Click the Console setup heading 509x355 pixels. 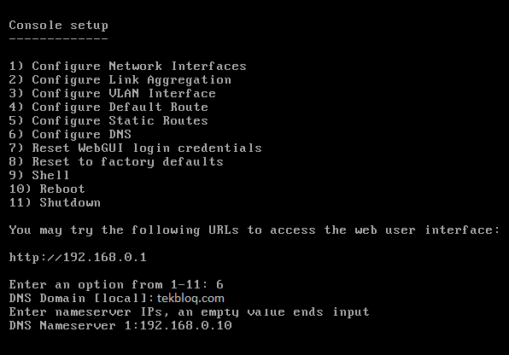pyautogui.click(x=58, y=26)
